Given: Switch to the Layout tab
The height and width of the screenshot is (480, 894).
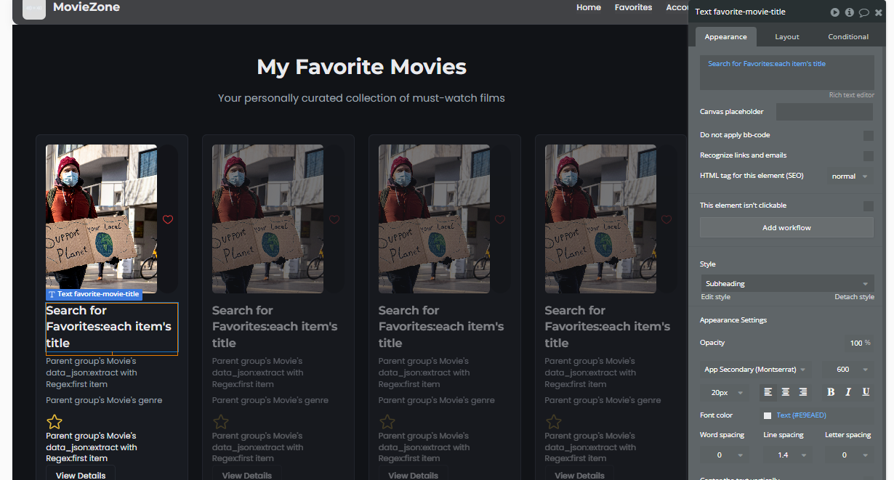Looking at the screenshot, I should tap(786, 37).
